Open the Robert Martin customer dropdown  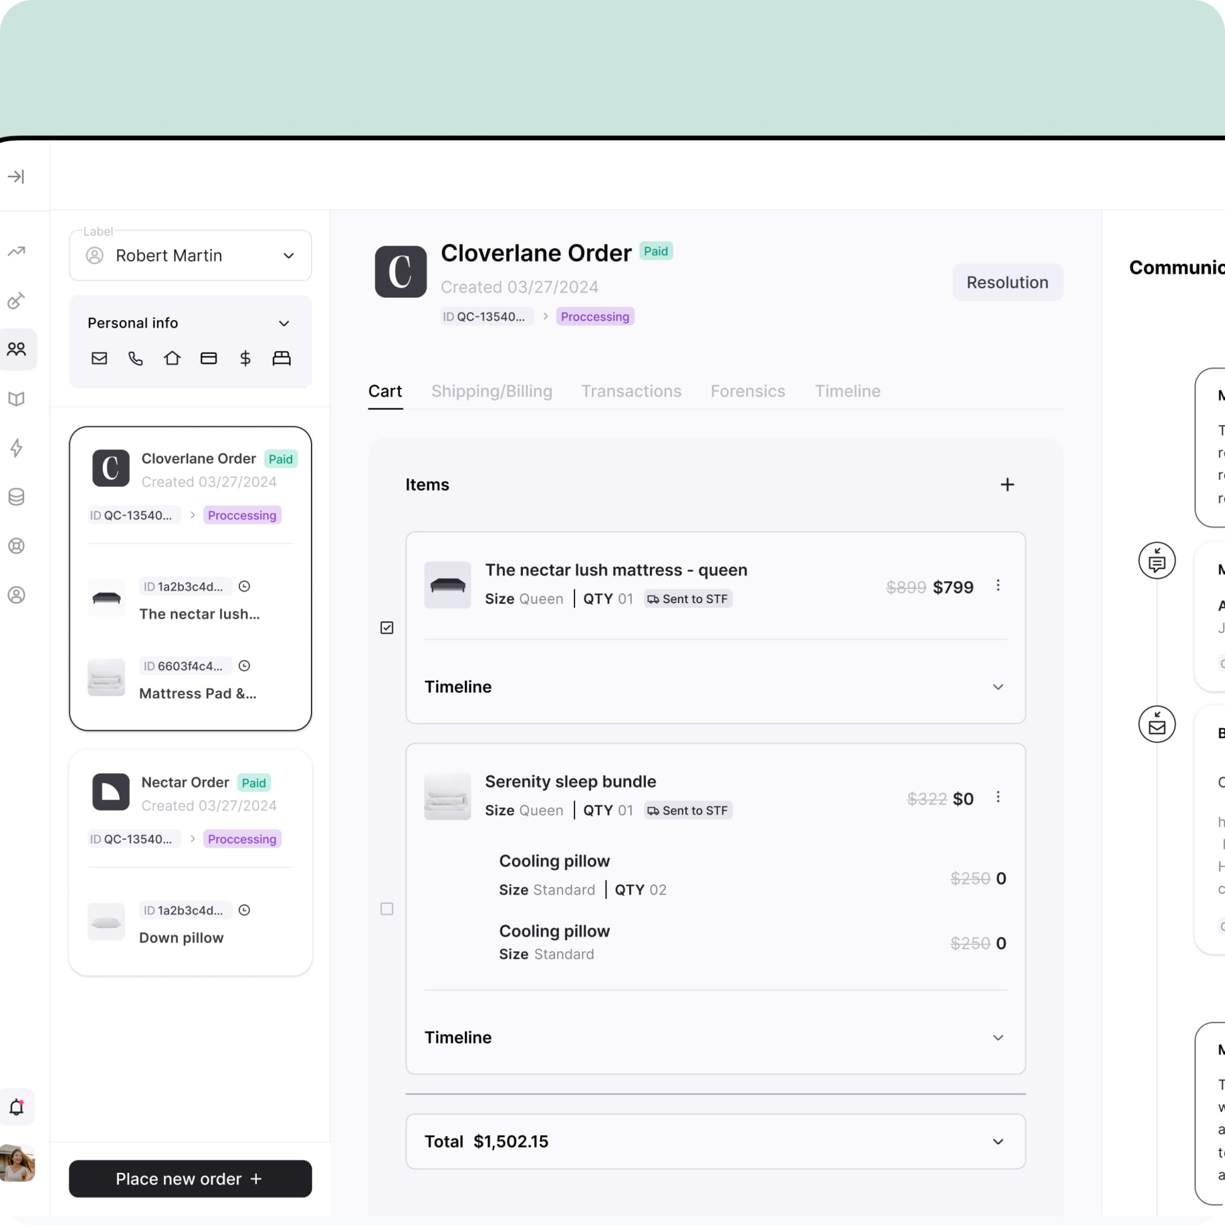coord(191,255)
